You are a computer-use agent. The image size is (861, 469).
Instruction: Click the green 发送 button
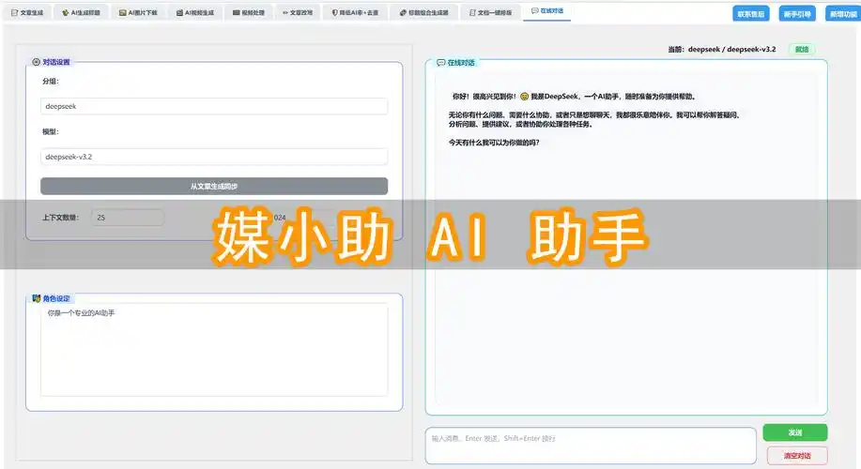795,432
